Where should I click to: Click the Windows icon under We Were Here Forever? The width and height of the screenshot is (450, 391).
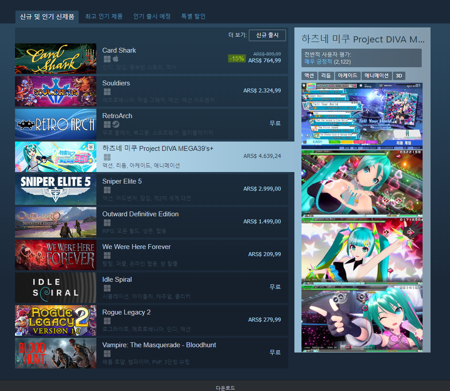coord(107,255)
